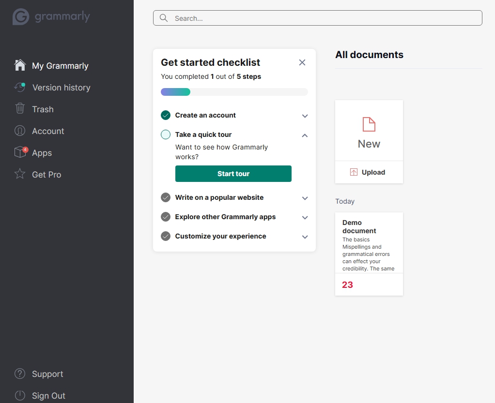Toggle Explore other Grammarly apps checkmark
495x403 pixels.
[x=166, y=217]
